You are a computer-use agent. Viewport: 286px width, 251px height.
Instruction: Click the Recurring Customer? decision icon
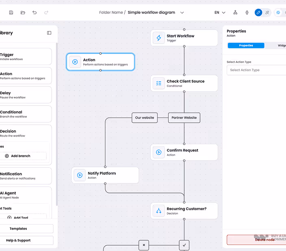click(x=159, y=211)
